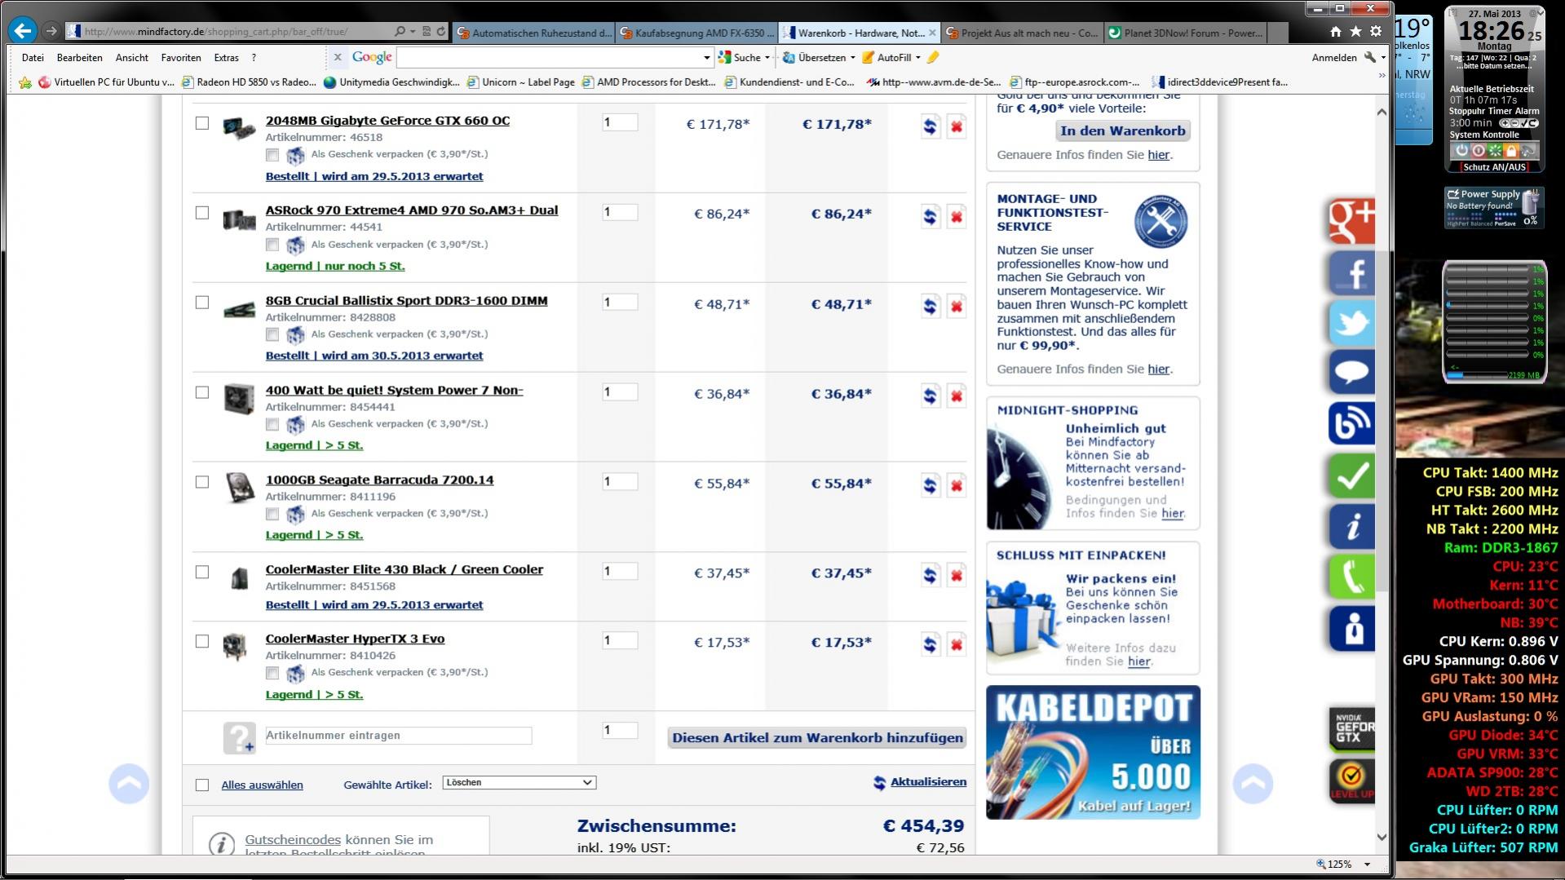Check the CoolerMaster HyperTX 3 Evo checkbox
This screenshot has width=1565, height=880.
202,641
